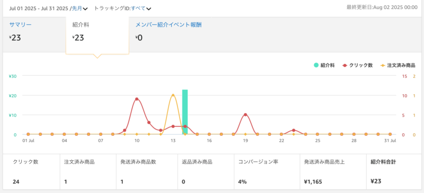Toggle the 紹介料 legend green circle
Screen dimensions: 424x193
[x=316, y=65]
